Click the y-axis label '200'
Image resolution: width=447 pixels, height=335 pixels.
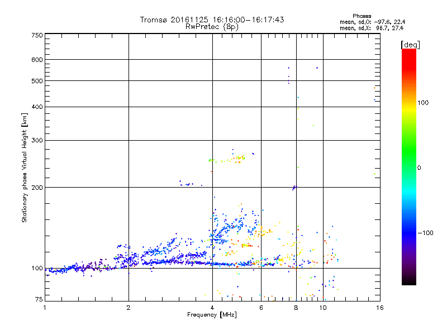pyautogui.click(x=37, y=188)
